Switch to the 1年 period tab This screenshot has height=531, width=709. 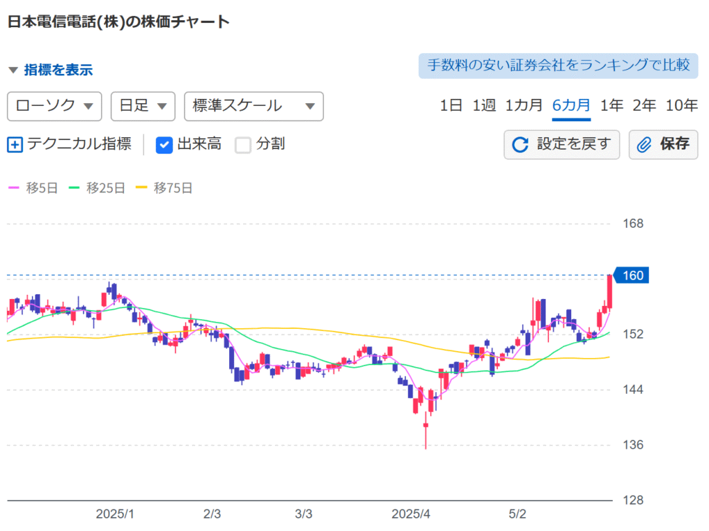[x=611, y=105]
